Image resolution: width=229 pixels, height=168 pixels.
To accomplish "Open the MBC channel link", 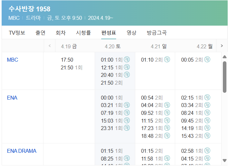I will coord(13,60).
